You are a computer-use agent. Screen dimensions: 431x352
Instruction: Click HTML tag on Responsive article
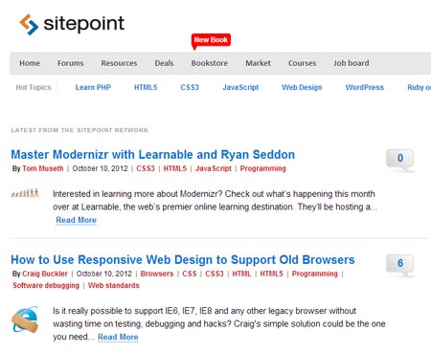point(241,274)
